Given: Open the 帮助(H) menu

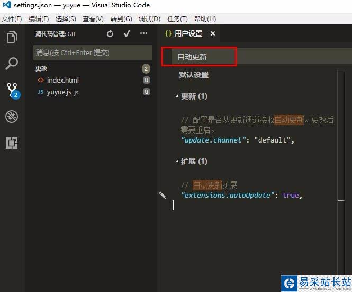Looking at the screenshot, I should point(205,19).
